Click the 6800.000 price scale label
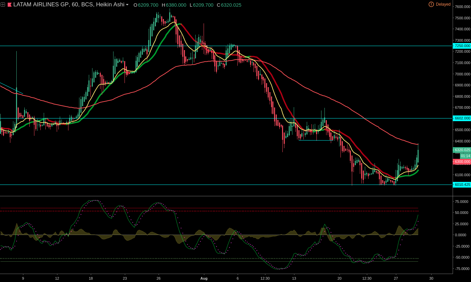 click(x=463, y=96)
